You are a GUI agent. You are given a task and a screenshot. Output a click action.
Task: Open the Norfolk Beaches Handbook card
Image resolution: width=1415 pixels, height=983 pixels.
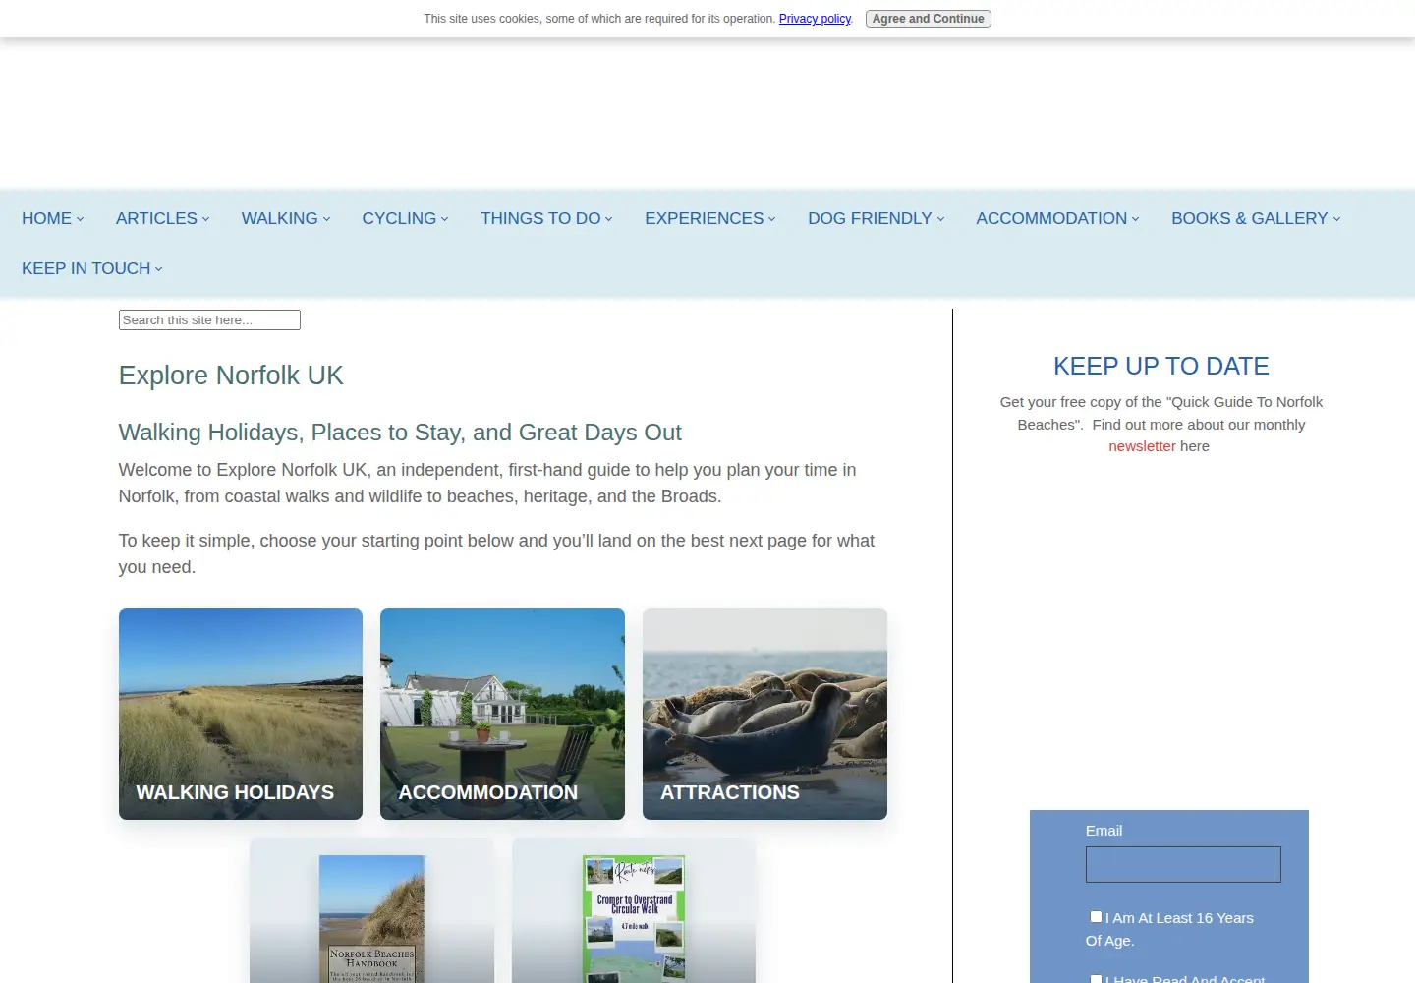pos(371,910)
